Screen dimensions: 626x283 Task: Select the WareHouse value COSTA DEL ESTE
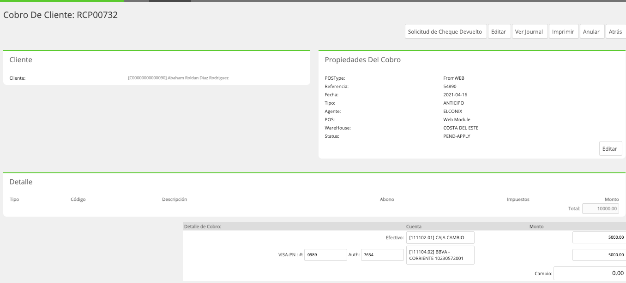pyautogui.click(x=461, y=128)
